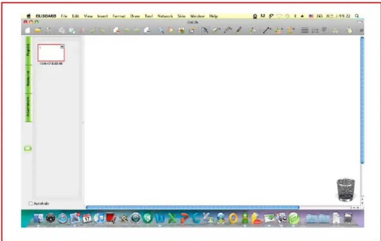This screenshot has height=241, width=381.
Task: Click the New blank page toolbar icon
Action: tap(27, 30)
